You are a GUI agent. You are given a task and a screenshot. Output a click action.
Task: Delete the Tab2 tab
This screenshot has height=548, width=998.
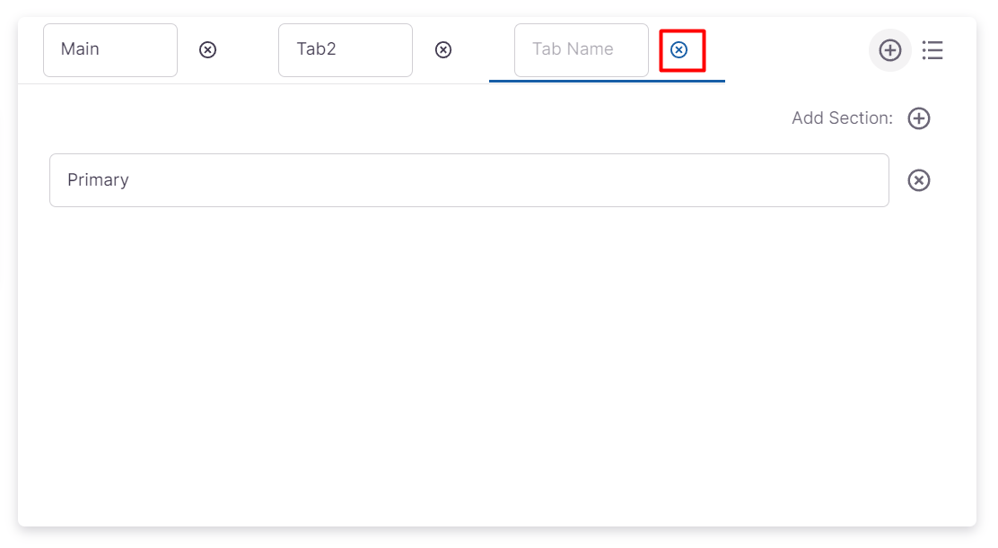pyautogui.click(x=443, y=50)
